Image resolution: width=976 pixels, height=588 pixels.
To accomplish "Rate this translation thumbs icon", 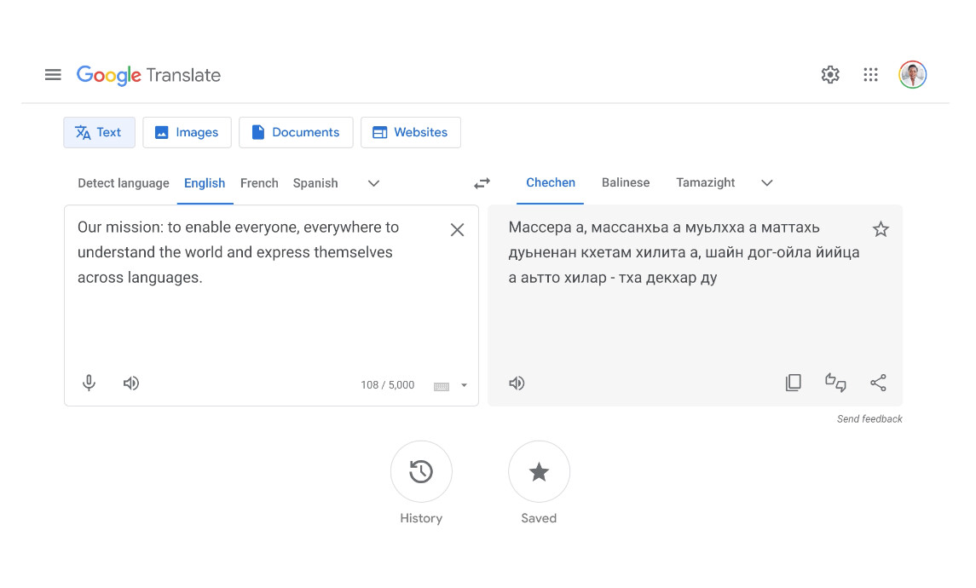I will (835, 382).
